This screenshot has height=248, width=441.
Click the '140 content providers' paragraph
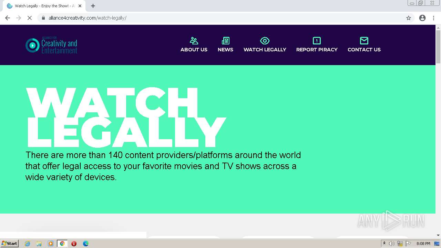tap(163, 166)
